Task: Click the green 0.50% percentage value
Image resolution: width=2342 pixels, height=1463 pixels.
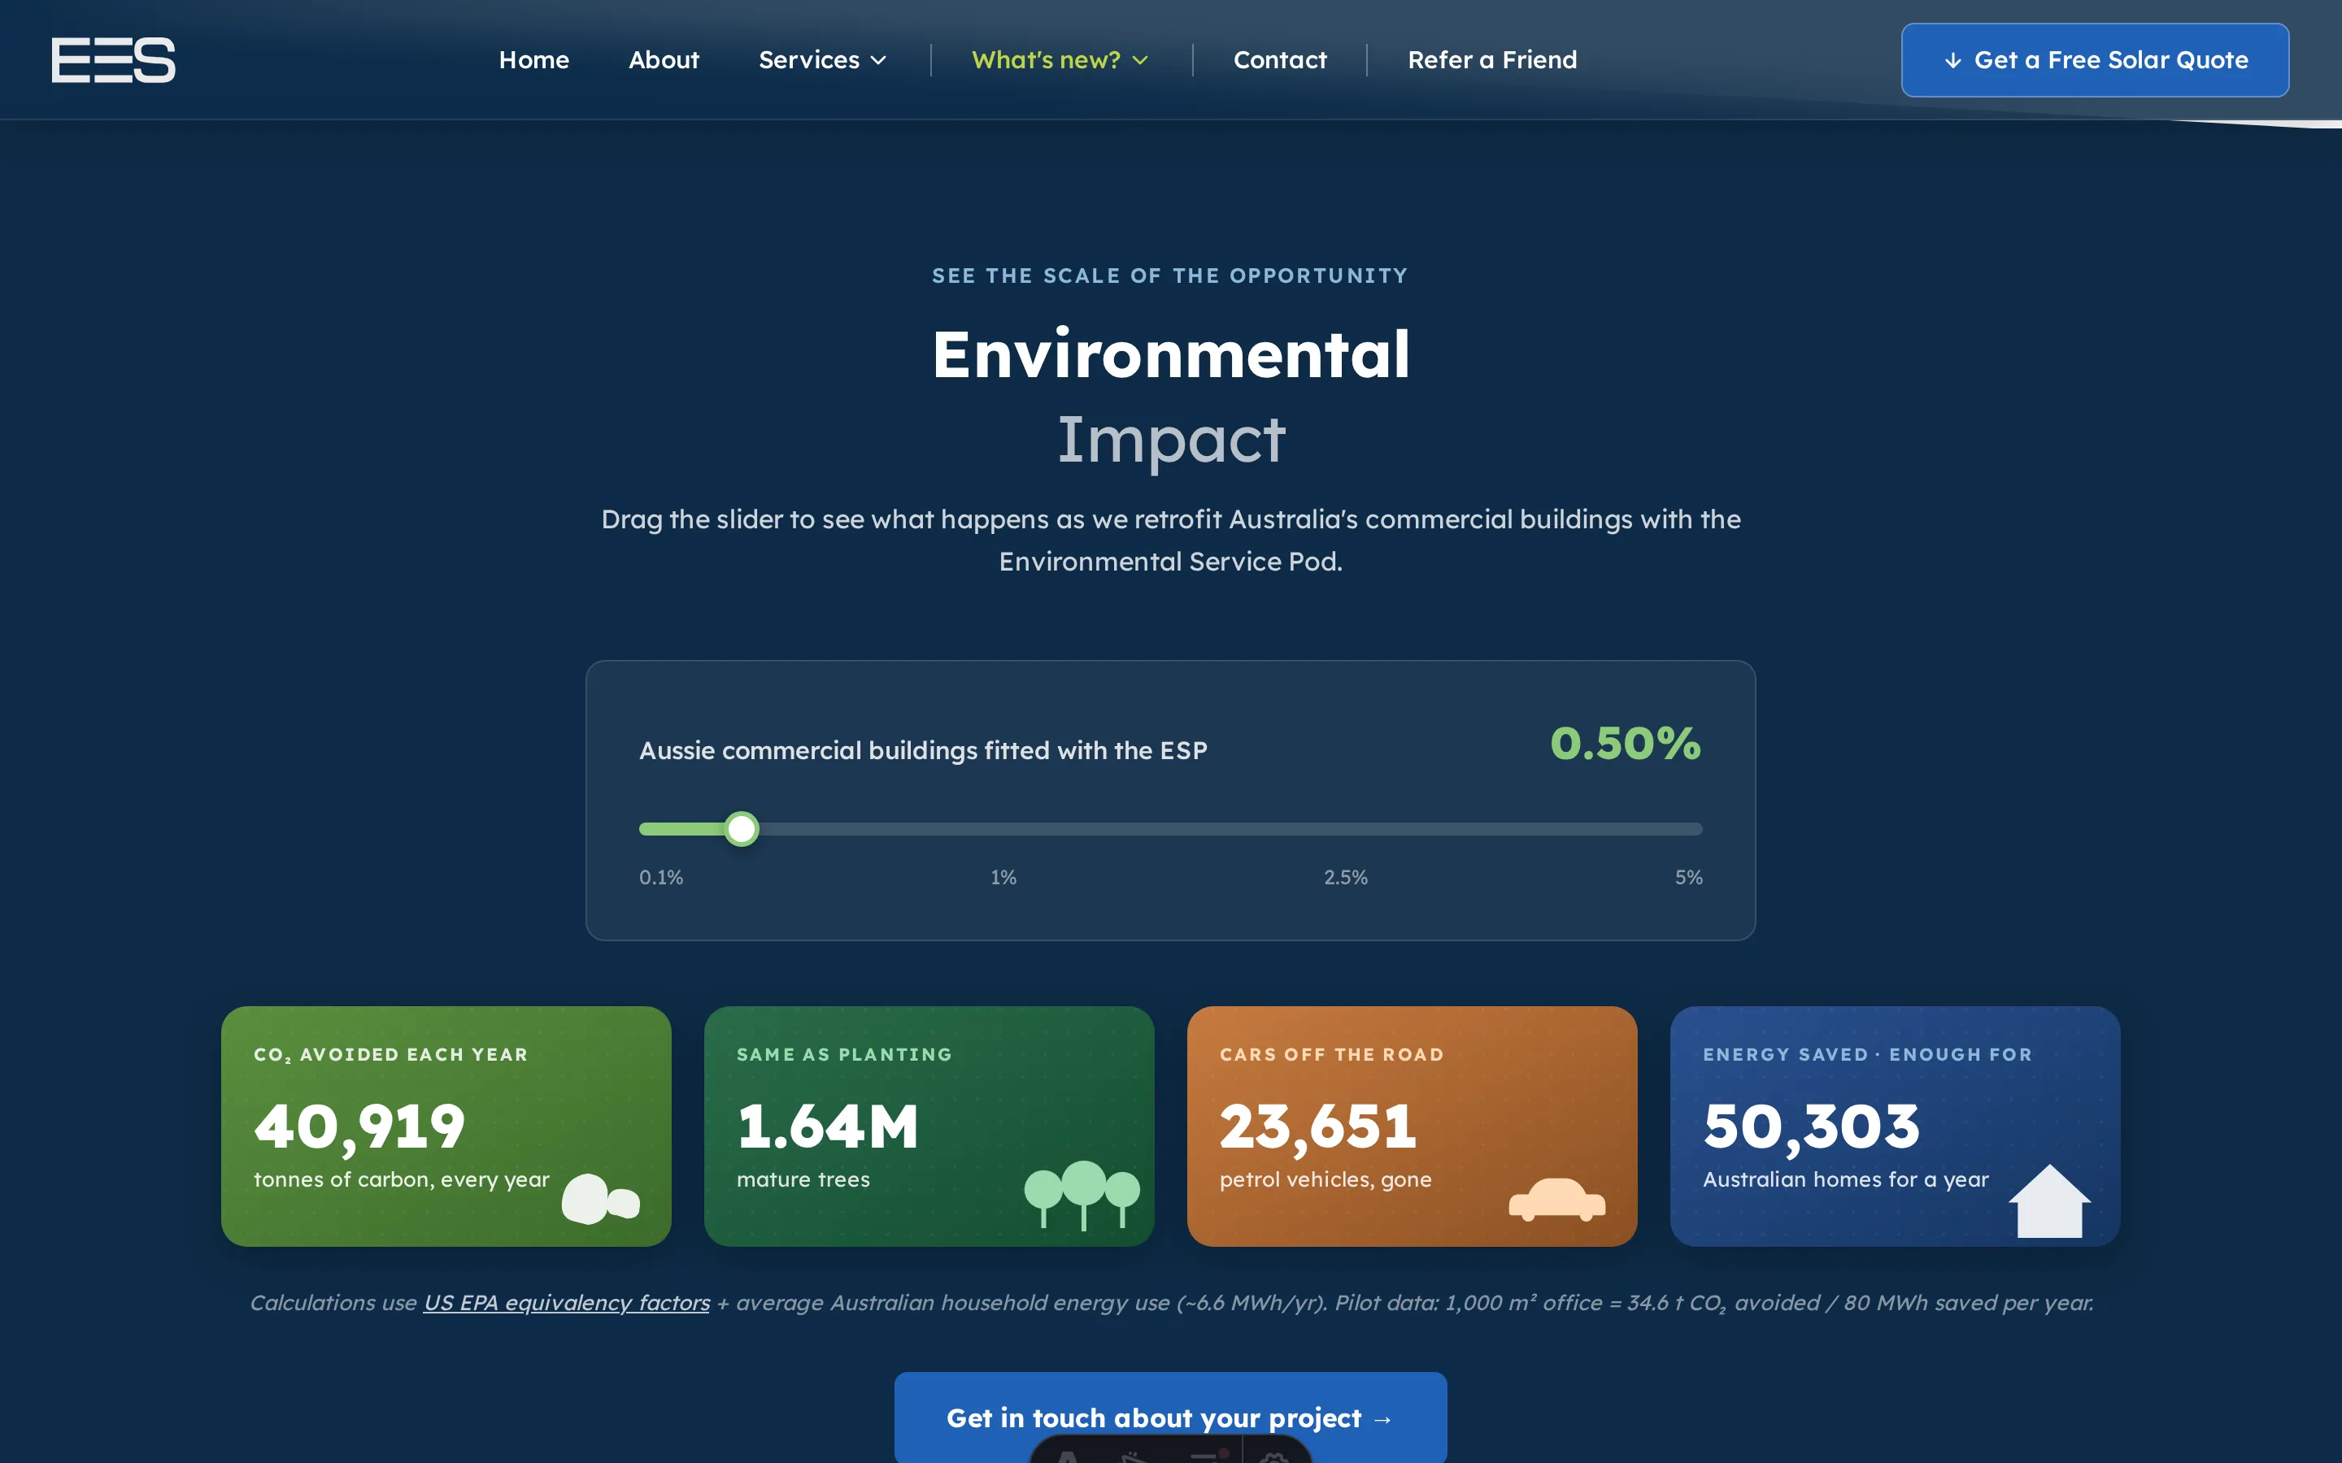Action: coord(1625,743)
